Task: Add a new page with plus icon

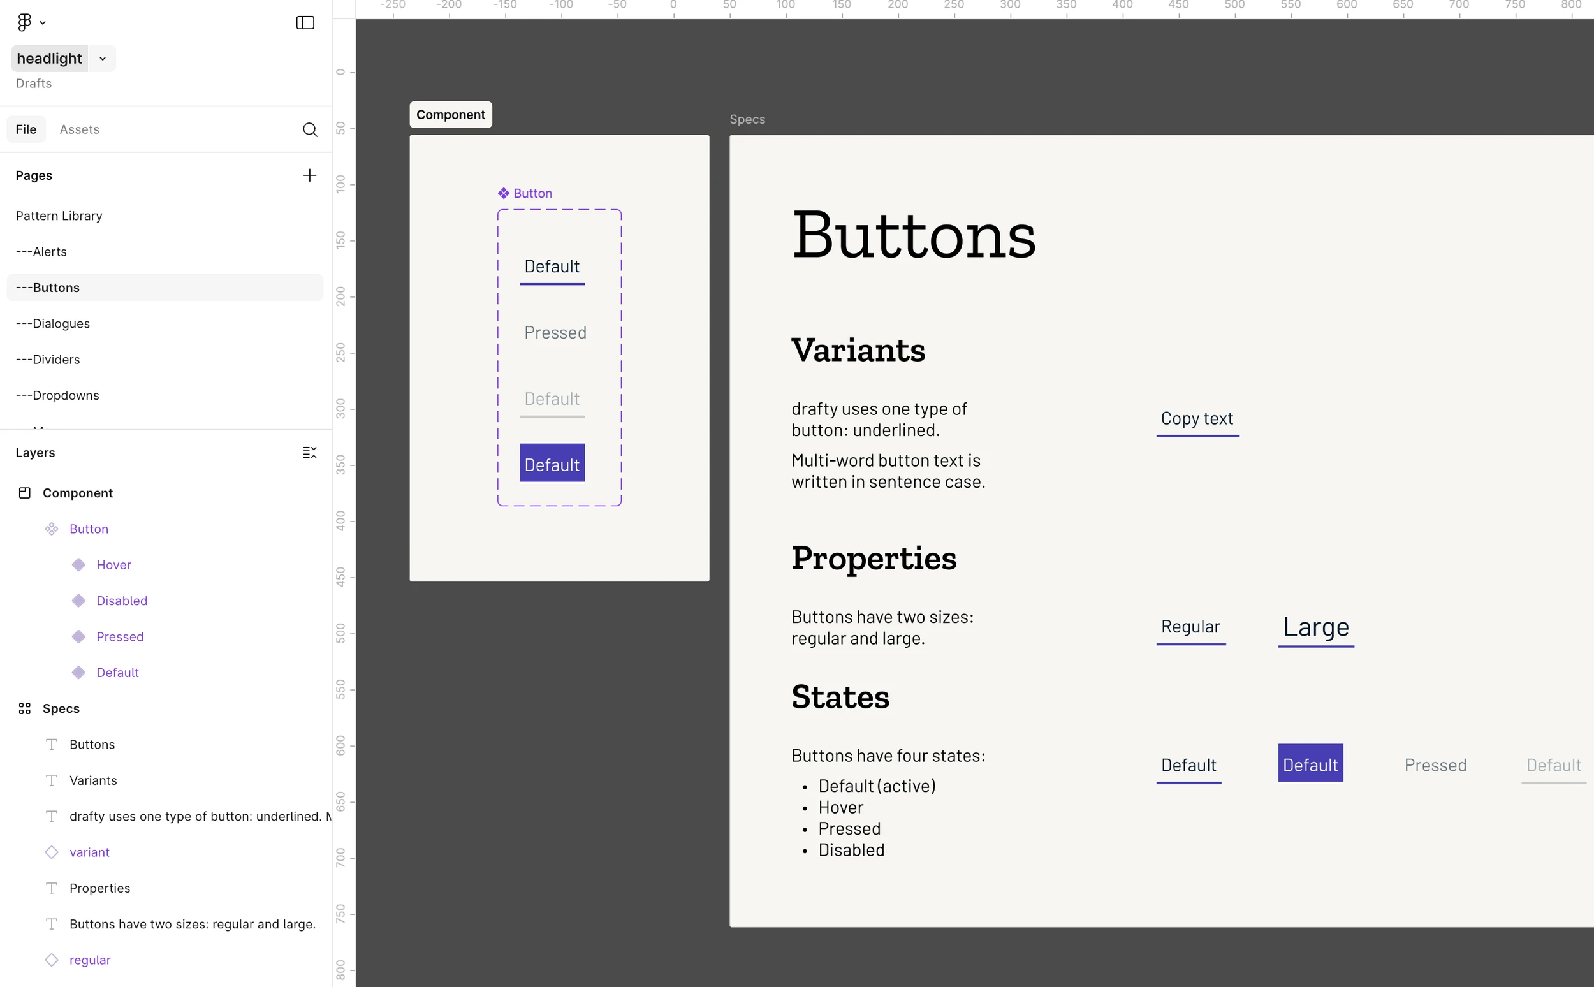Action: pyautogui.click(x=309, y=175)
